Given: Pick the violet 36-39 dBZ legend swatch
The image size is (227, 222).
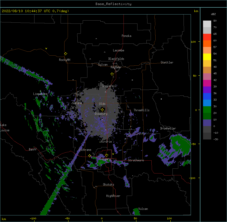Looking at the screenshot, I should [207, 90].
